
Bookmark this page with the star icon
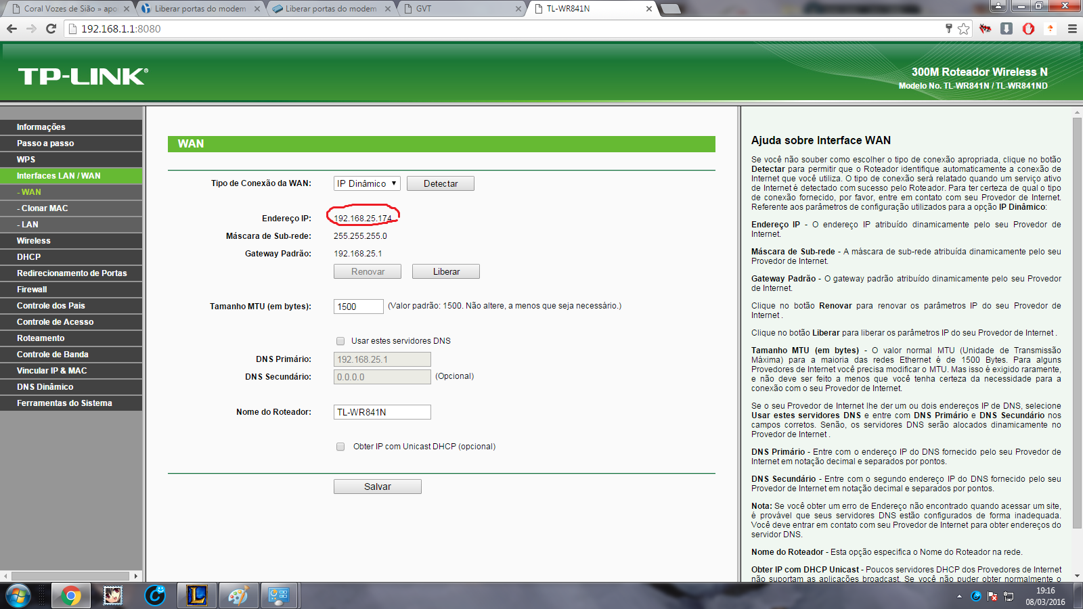point(964,28)
